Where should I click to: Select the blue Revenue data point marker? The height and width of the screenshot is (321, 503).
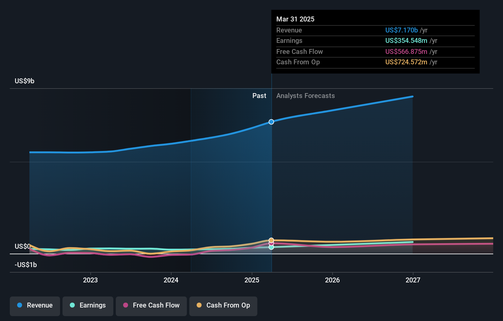click(271, 122)
